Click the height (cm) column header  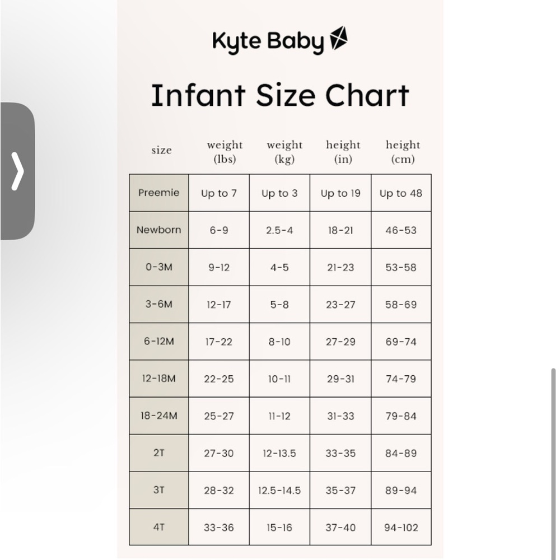[x=403, y=152]
